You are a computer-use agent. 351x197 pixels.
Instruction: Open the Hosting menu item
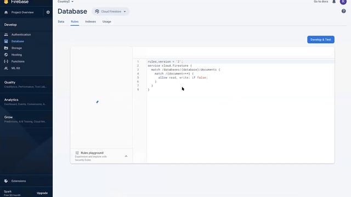pyautogui.click(x=16, y=55)
